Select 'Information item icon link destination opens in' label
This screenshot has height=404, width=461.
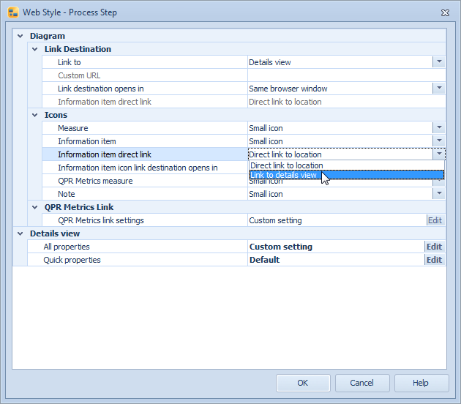[138, 168]
